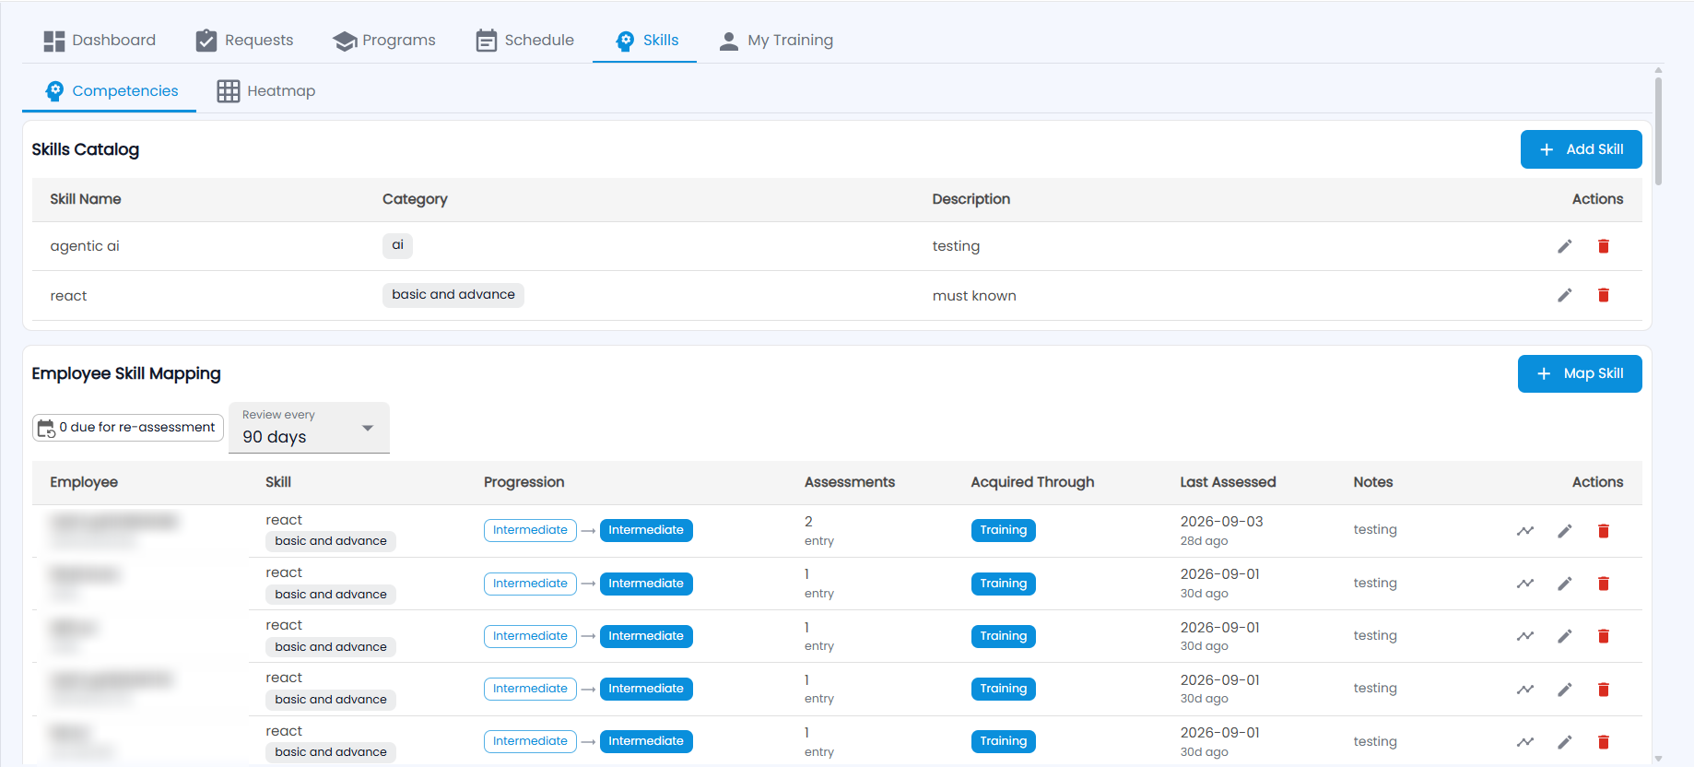Edit the second employee mapping row
1694x767 pixels.
pyautogui.click(x=1564, y=584)
